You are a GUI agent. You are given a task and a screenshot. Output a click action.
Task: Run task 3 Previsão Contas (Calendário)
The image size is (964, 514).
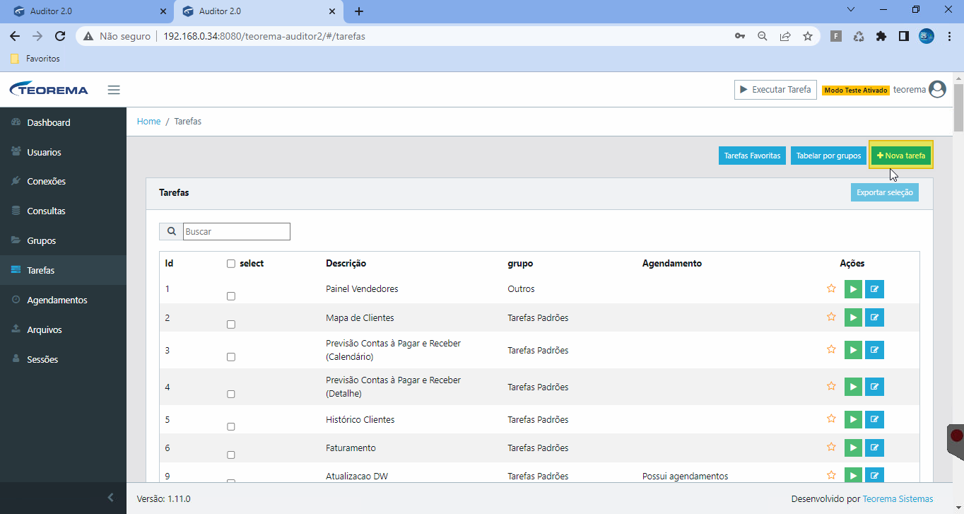click(x=853, y=350)
